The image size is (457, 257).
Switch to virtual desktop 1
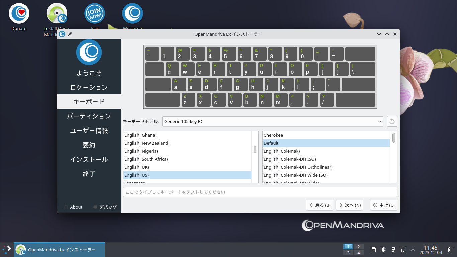click(x=348, y=246)
